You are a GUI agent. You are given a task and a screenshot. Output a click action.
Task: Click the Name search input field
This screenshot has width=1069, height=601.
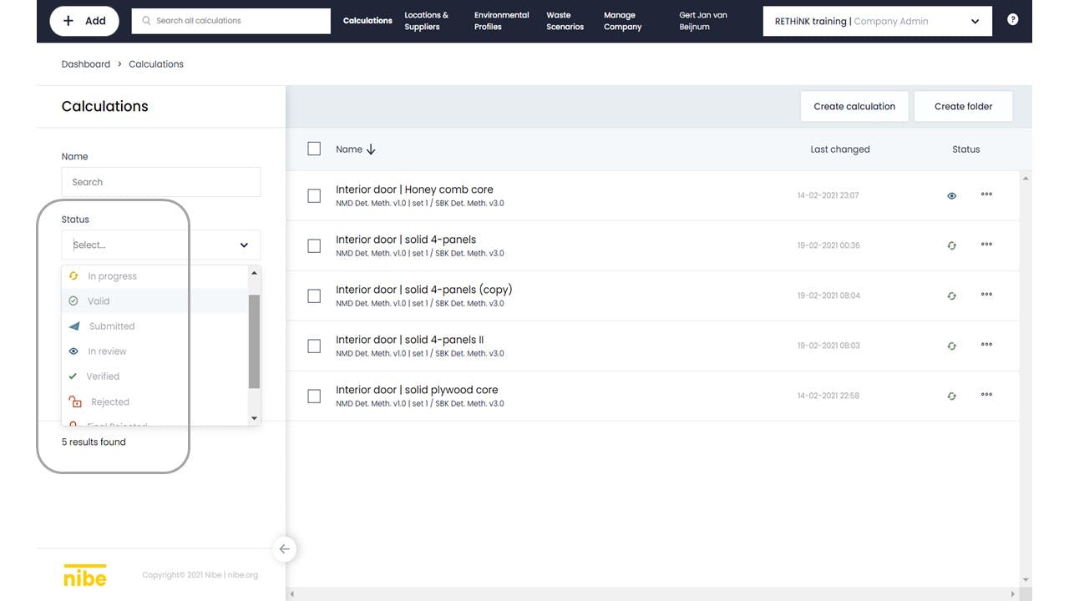tap(160, 182)
